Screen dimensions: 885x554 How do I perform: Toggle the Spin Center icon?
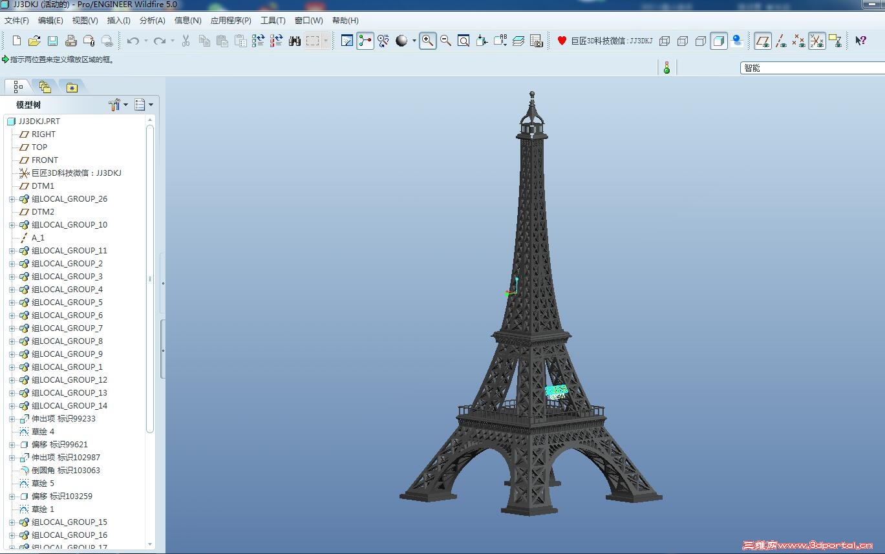[365, 41]
